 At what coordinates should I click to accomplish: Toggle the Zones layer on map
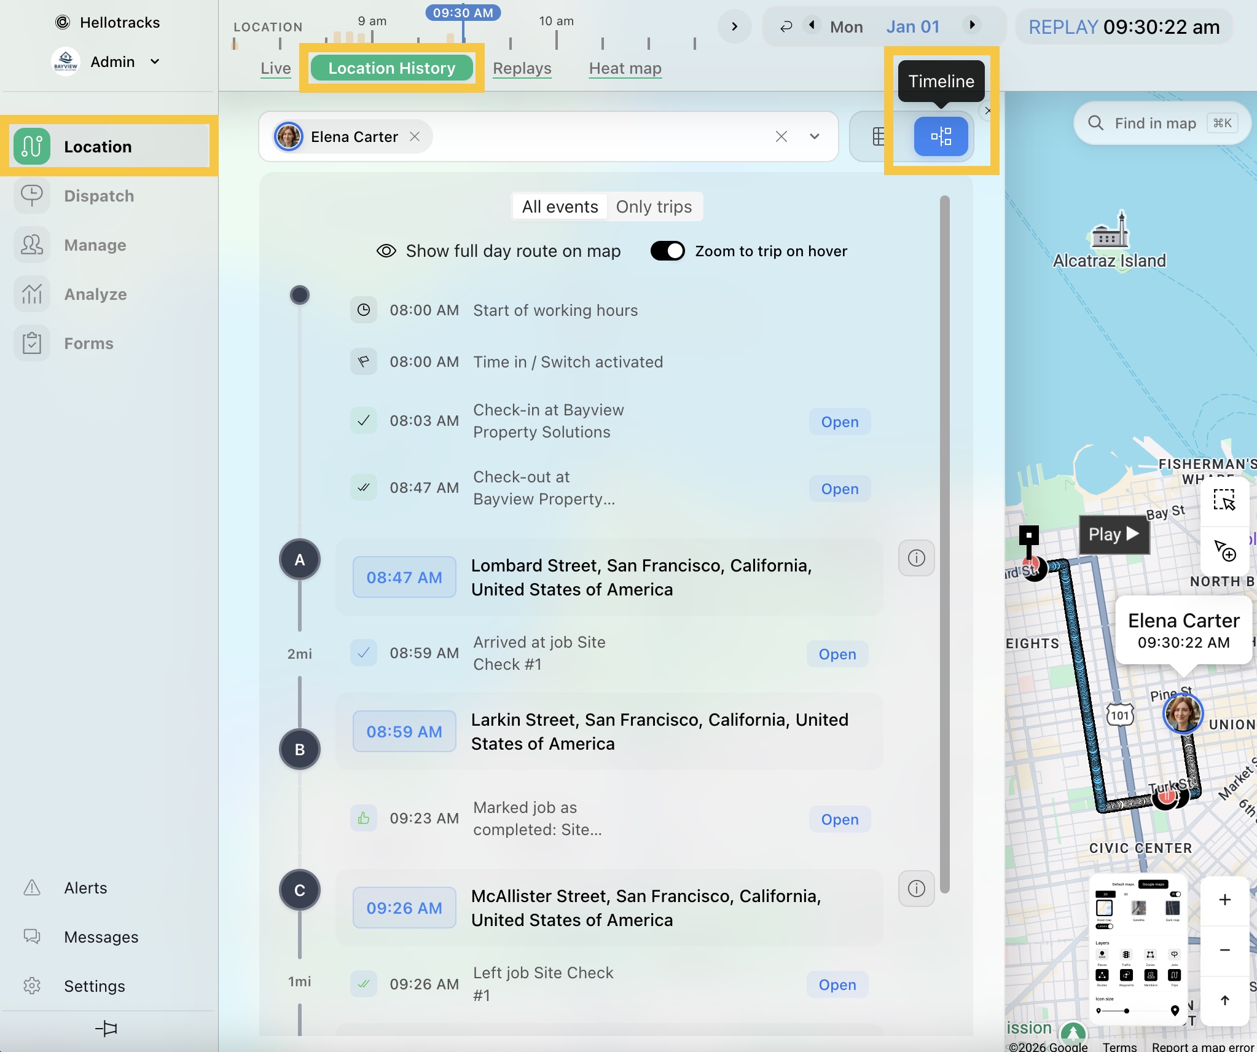click(x=1150, y=955)
